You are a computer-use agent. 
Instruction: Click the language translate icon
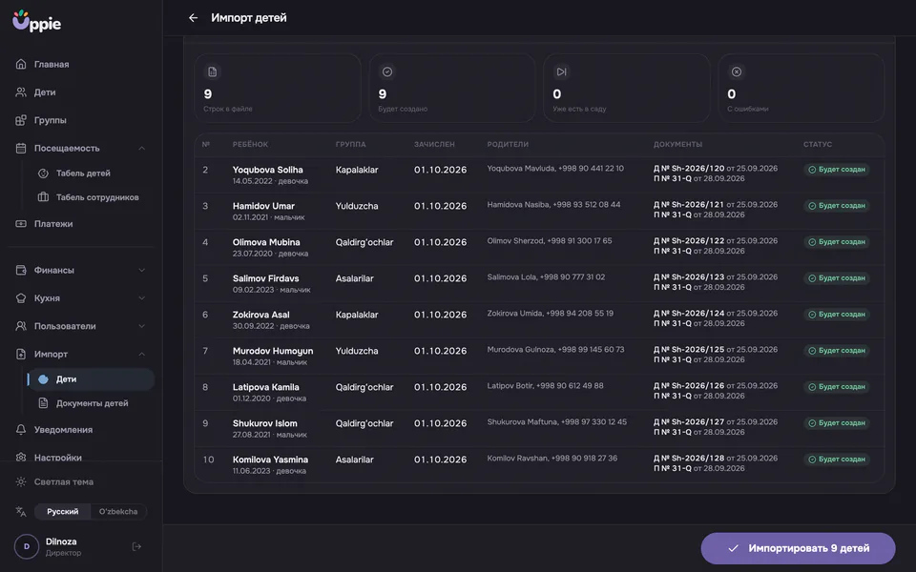(x=21, y=512)
